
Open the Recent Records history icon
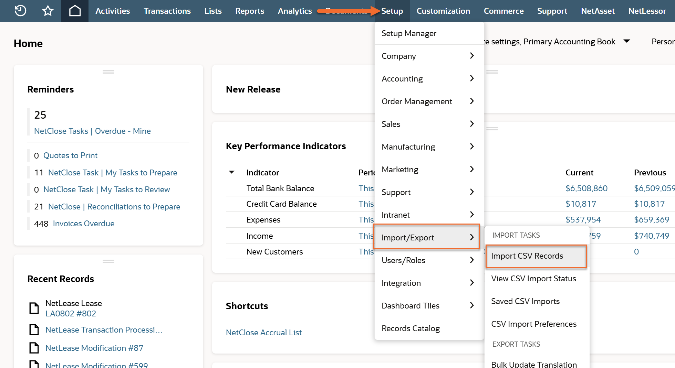coord(20,11)
